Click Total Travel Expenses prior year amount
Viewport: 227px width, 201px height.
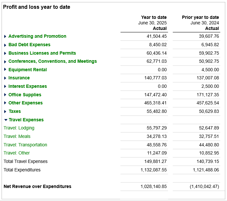(x=206, y=161)
